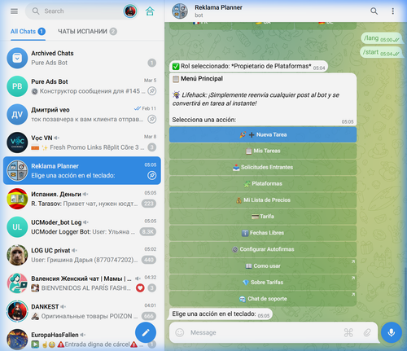Open Configurar Autofirmas bot button
407x351 pixels.
[263, 249]
